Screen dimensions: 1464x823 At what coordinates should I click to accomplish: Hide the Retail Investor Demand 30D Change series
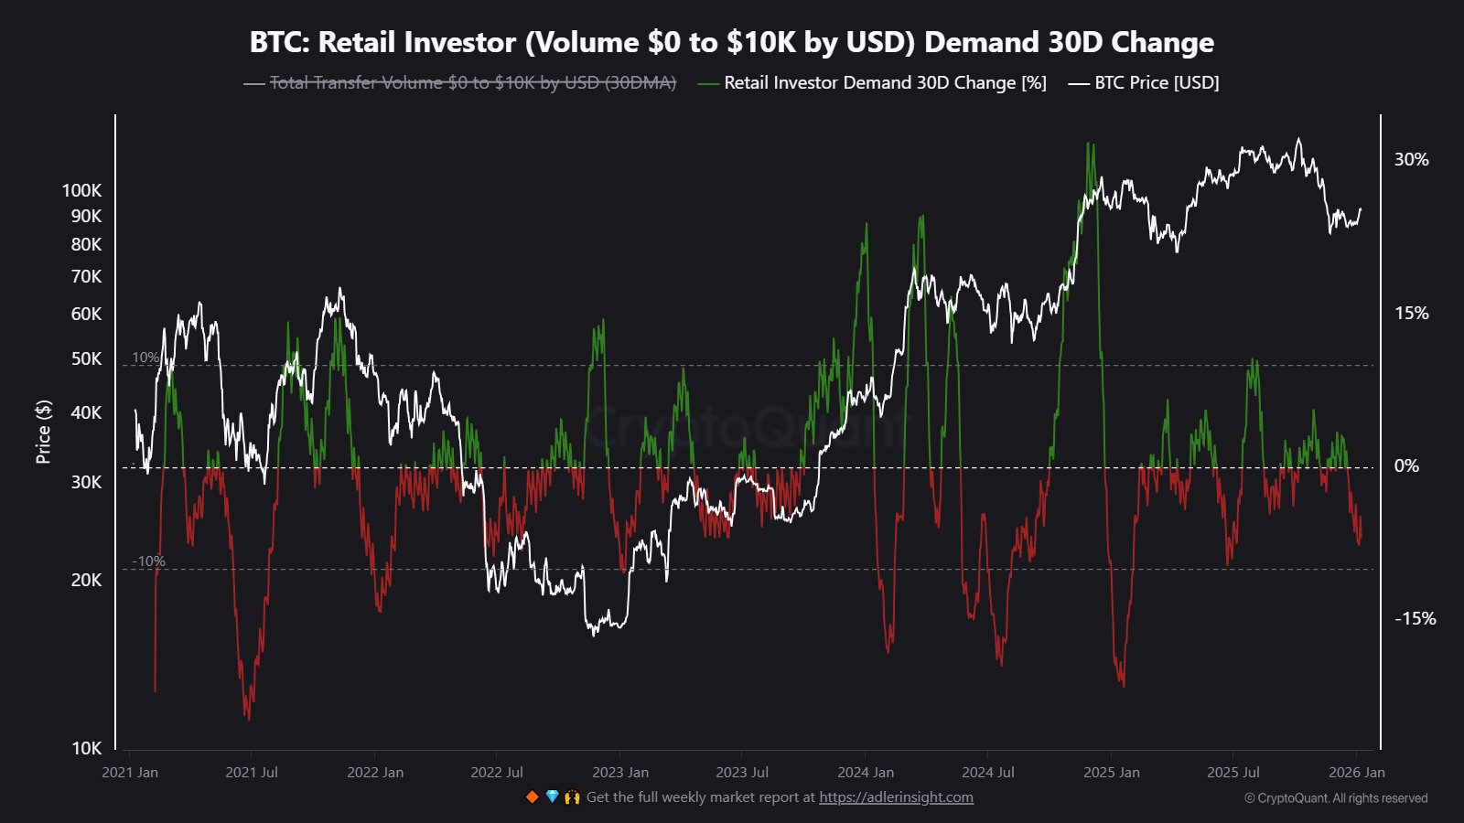pyautogui.click(x=884, y=82)
